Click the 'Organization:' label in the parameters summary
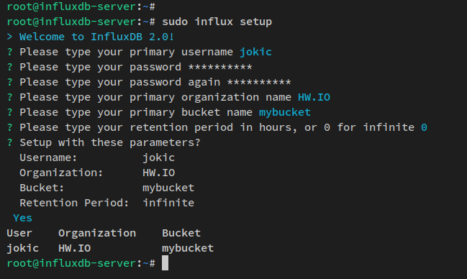Screen dimensions: 467x279 point(61,173)
